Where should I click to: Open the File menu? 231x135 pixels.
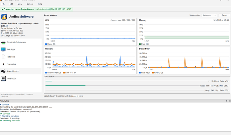coord(3,4)
